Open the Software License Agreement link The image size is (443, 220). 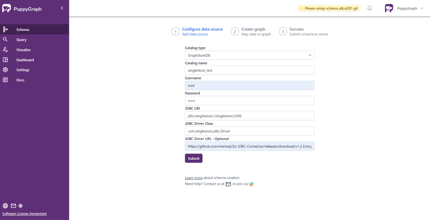tap(24, 213)
